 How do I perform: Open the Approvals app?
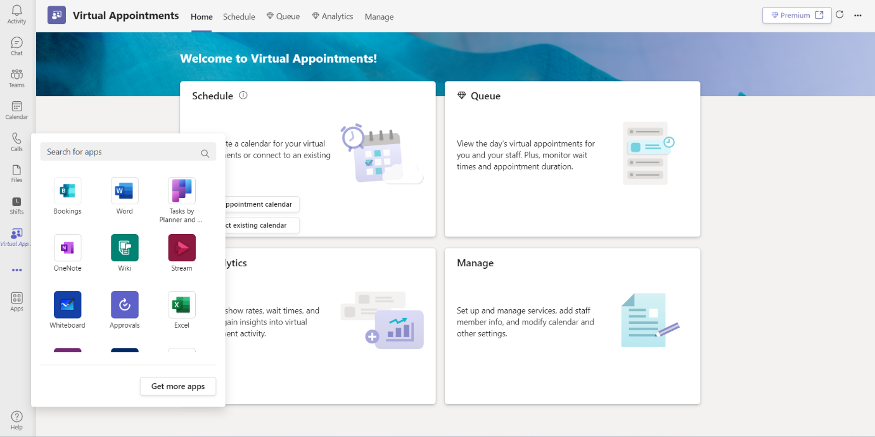click(125, 310)
